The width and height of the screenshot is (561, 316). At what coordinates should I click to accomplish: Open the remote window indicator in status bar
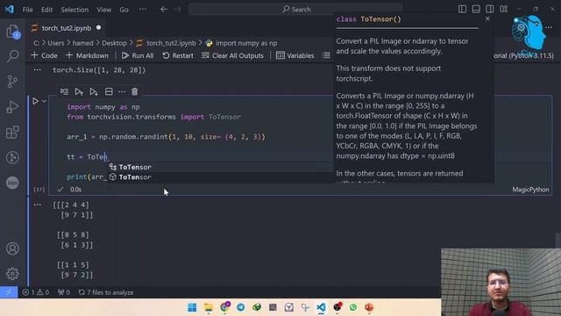click(9, 292)
